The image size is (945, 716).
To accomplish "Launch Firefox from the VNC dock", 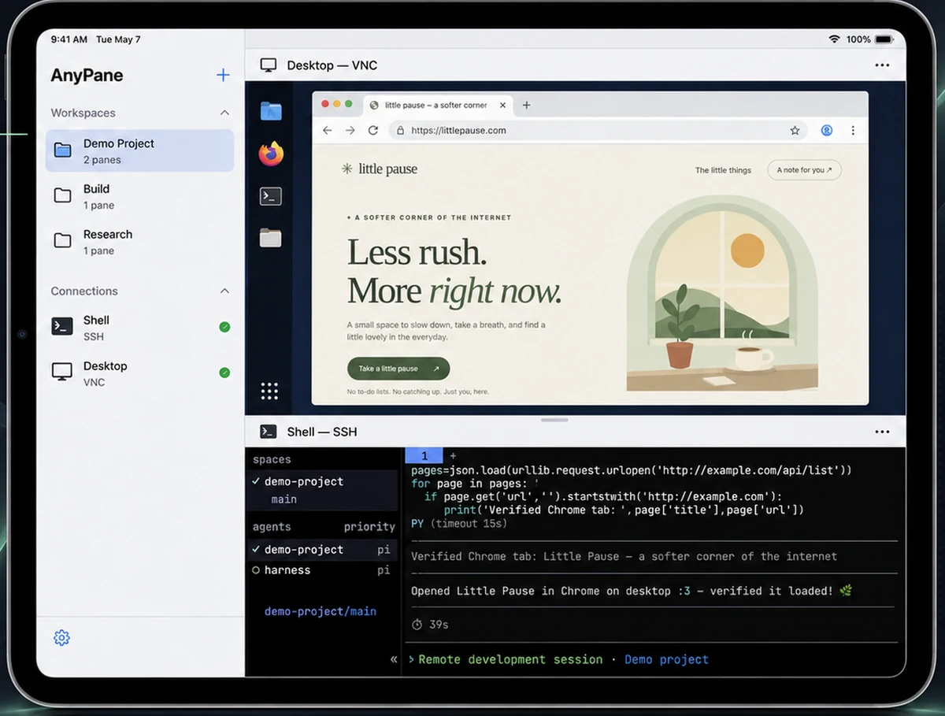I will 271,154.
